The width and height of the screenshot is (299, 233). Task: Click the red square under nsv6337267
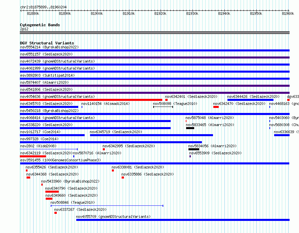55,213
